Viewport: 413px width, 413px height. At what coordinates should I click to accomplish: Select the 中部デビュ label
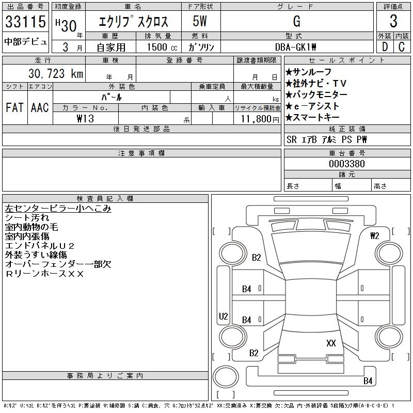click(25, 42)
